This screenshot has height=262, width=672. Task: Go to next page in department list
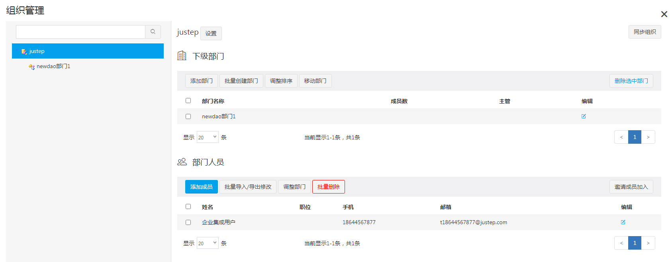pyautogui.click(x=648, y=137)
